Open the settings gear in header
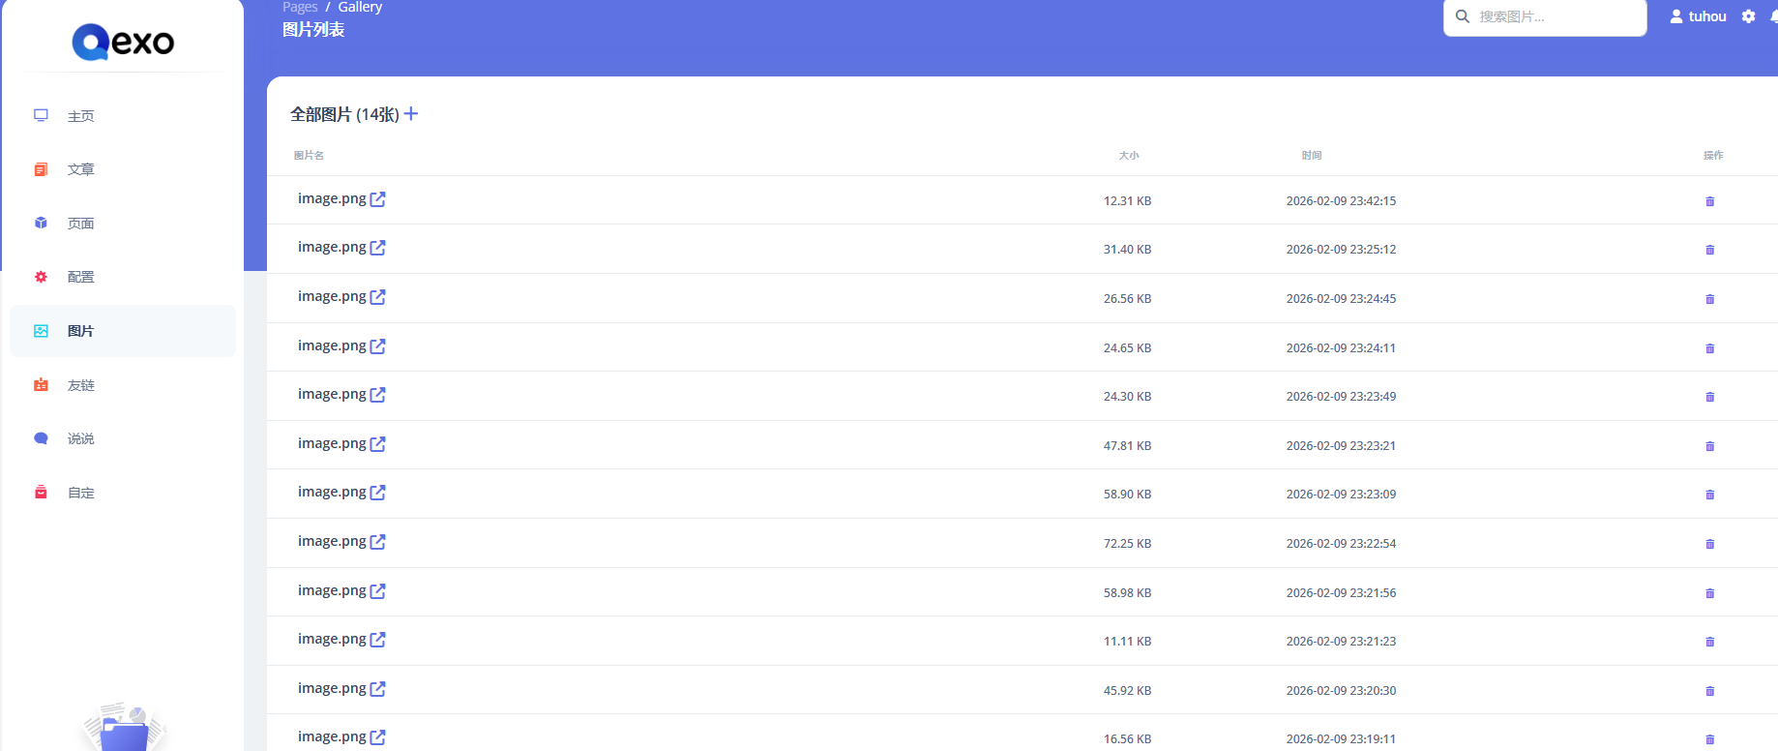Image resolution: width=1778 pixels, height=751 pixels. click(x=1748, y=16)
